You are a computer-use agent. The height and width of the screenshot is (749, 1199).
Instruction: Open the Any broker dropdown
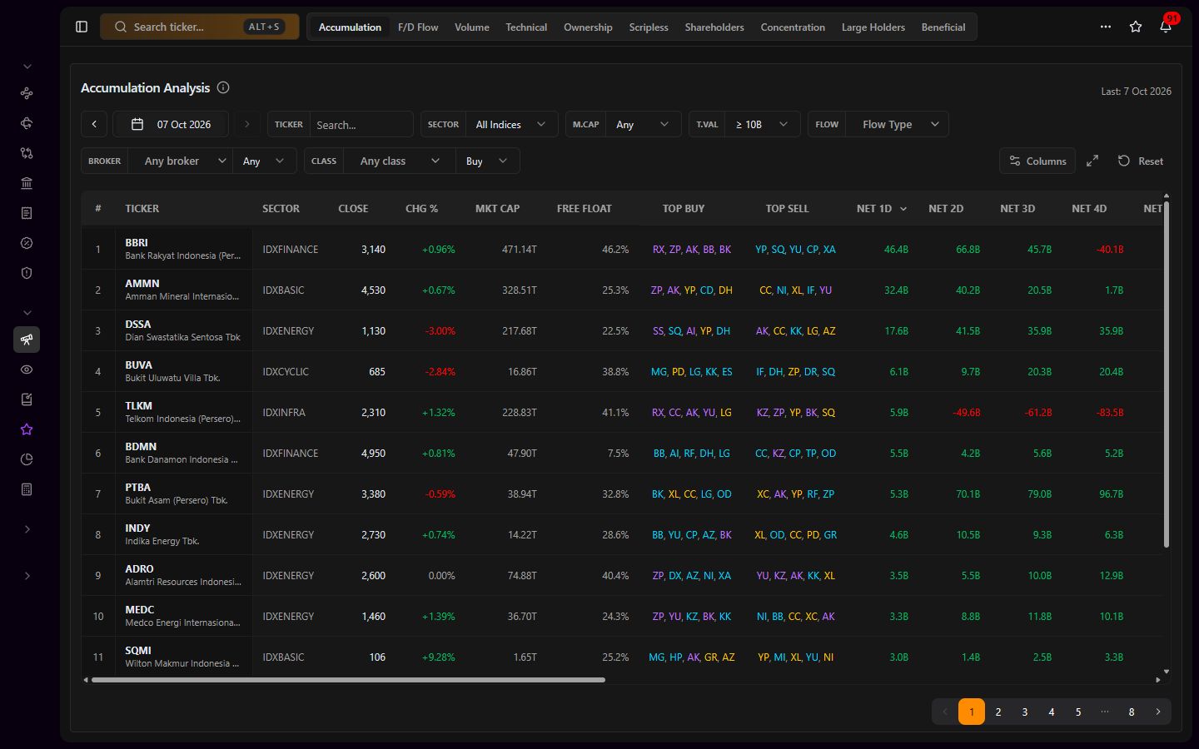pos(180,161)
